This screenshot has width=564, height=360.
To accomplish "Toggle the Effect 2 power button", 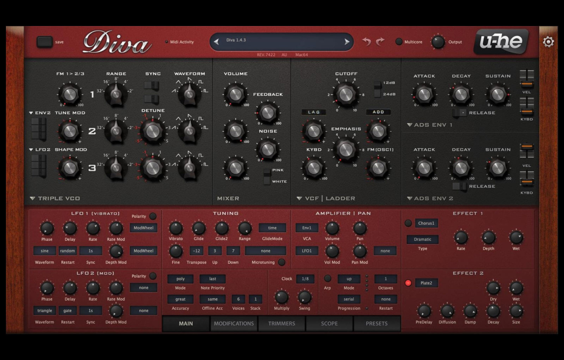I will (408, 283).
